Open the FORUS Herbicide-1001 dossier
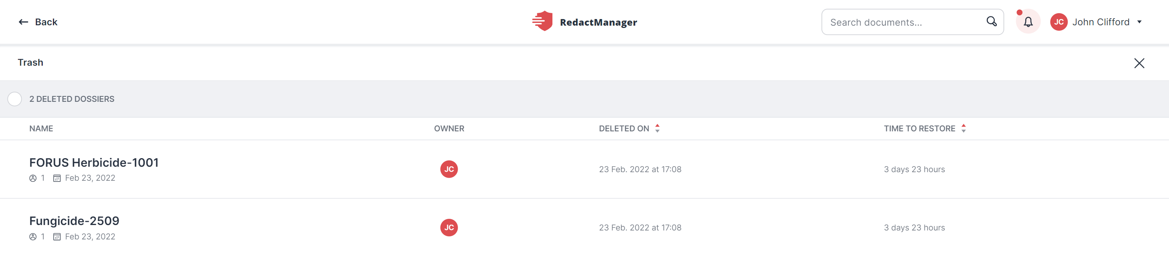 click(94, 162)
